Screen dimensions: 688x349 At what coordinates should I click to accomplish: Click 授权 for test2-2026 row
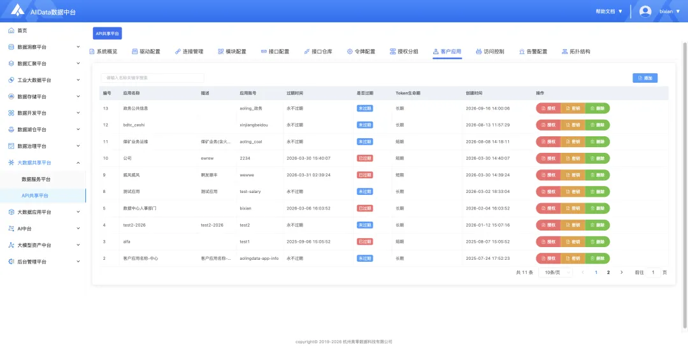[x=548, y=225]
